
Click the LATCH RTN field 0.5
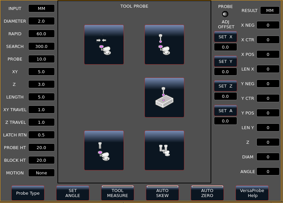point(42,135)
